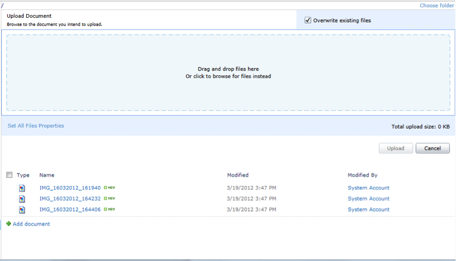Toggle the Overwrite existing files checkbox
The width and height of the screenshot is (456, 261).
(x=308, y=20)
